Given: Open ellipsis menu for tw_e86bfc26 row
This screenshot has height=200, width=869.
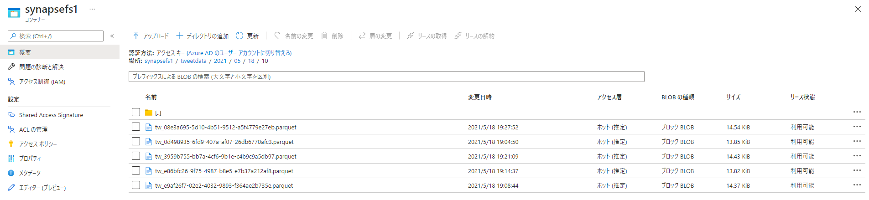Looking at the screenshot, I should (857, 170).
